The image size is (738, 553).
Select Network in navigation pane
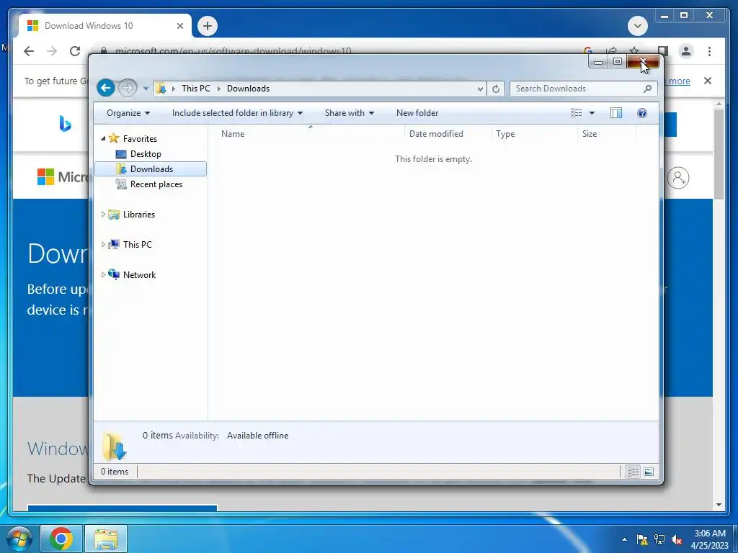(139, 274)
